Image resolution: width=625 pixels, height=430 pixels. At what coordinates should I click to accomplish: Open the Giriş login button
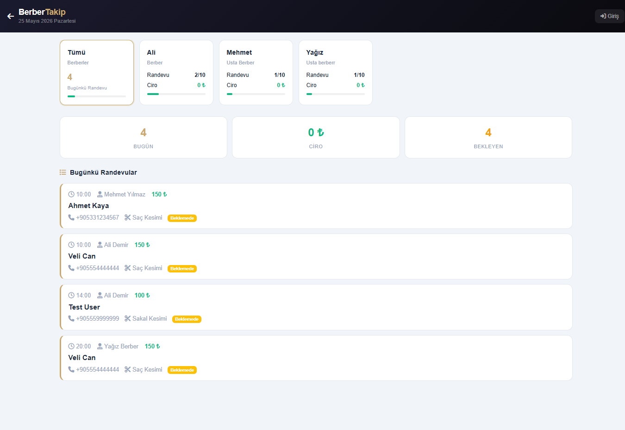609,16
